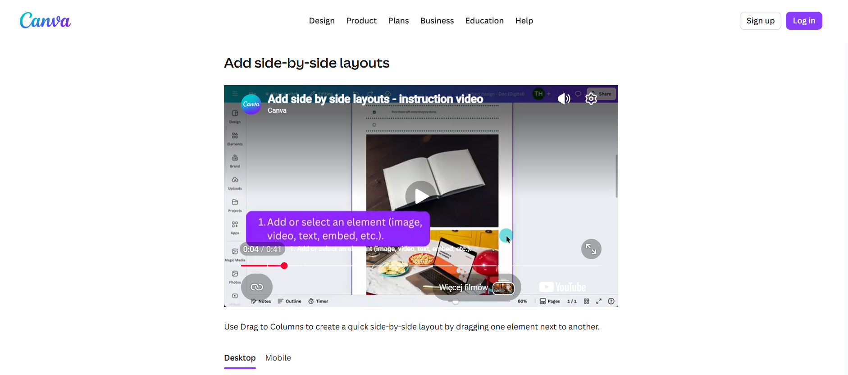The width and height of the screenshot is (848, 375).
Task: Click the red video progress bar
Action: point(421,266)
